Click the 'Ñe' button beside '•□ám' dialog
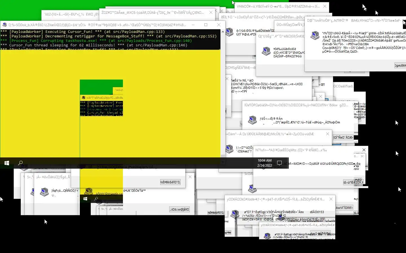The height and width of the screenshot is (253, 406). (x=343, y=137)
